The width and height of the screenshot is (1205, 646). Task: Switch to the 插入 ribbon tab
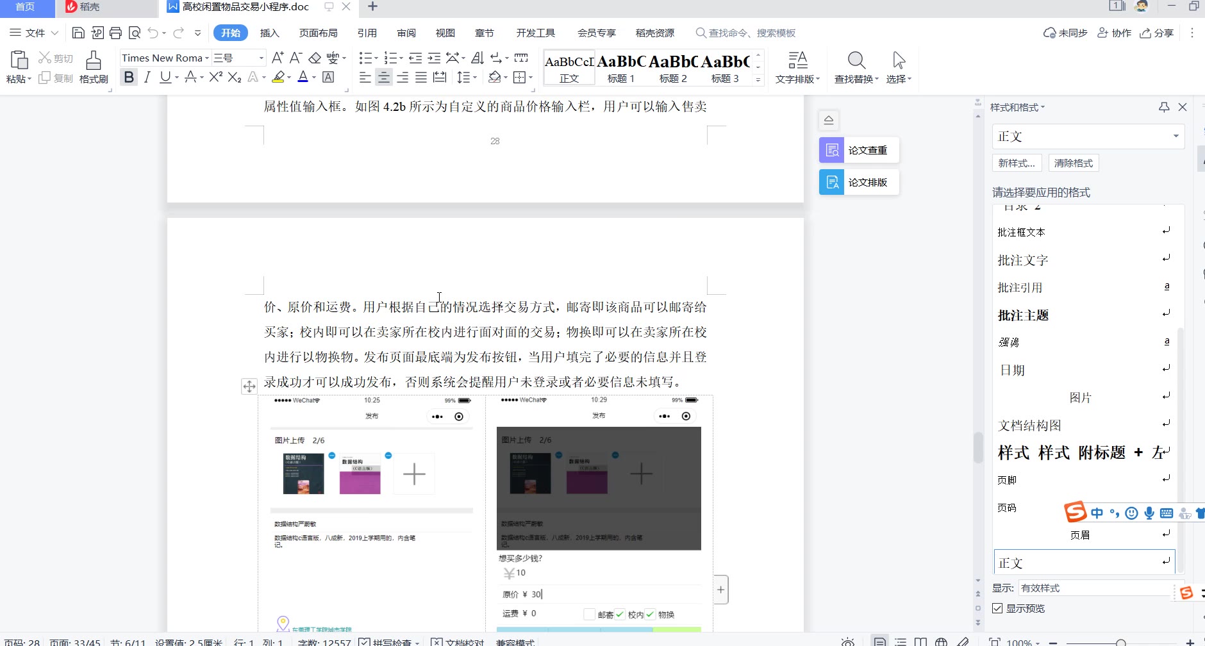(x=269, y=33)
